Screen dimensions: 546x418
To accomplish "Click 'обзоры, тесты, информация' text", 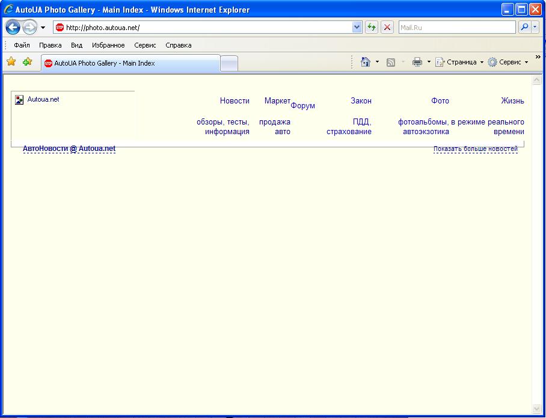I will click(223, 127).
